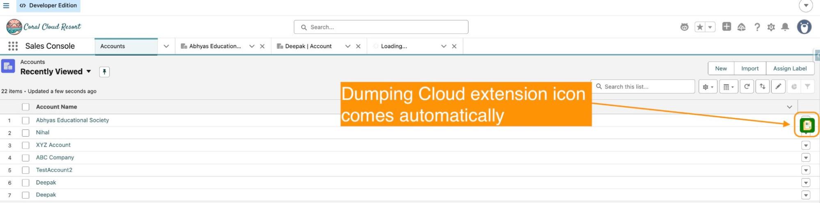820x203 pixels.
Task: Click the filter funnel icon
Action: pyautogui.click(x=807, y=87)
